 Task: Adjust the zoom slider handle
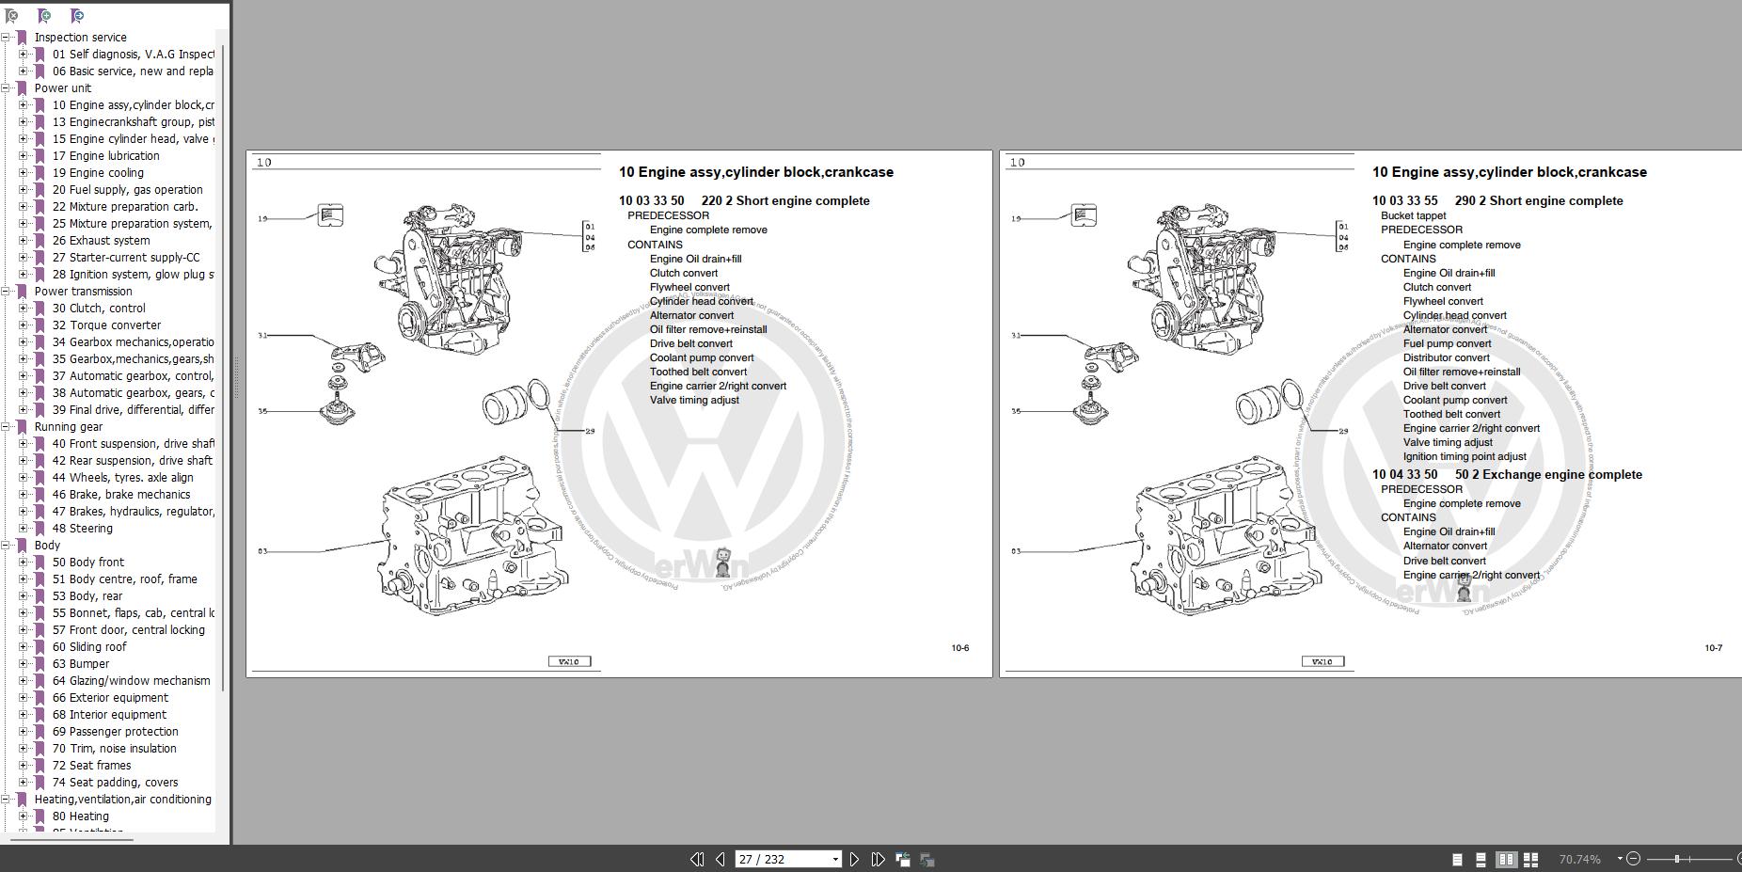(x=1677, y=858)
